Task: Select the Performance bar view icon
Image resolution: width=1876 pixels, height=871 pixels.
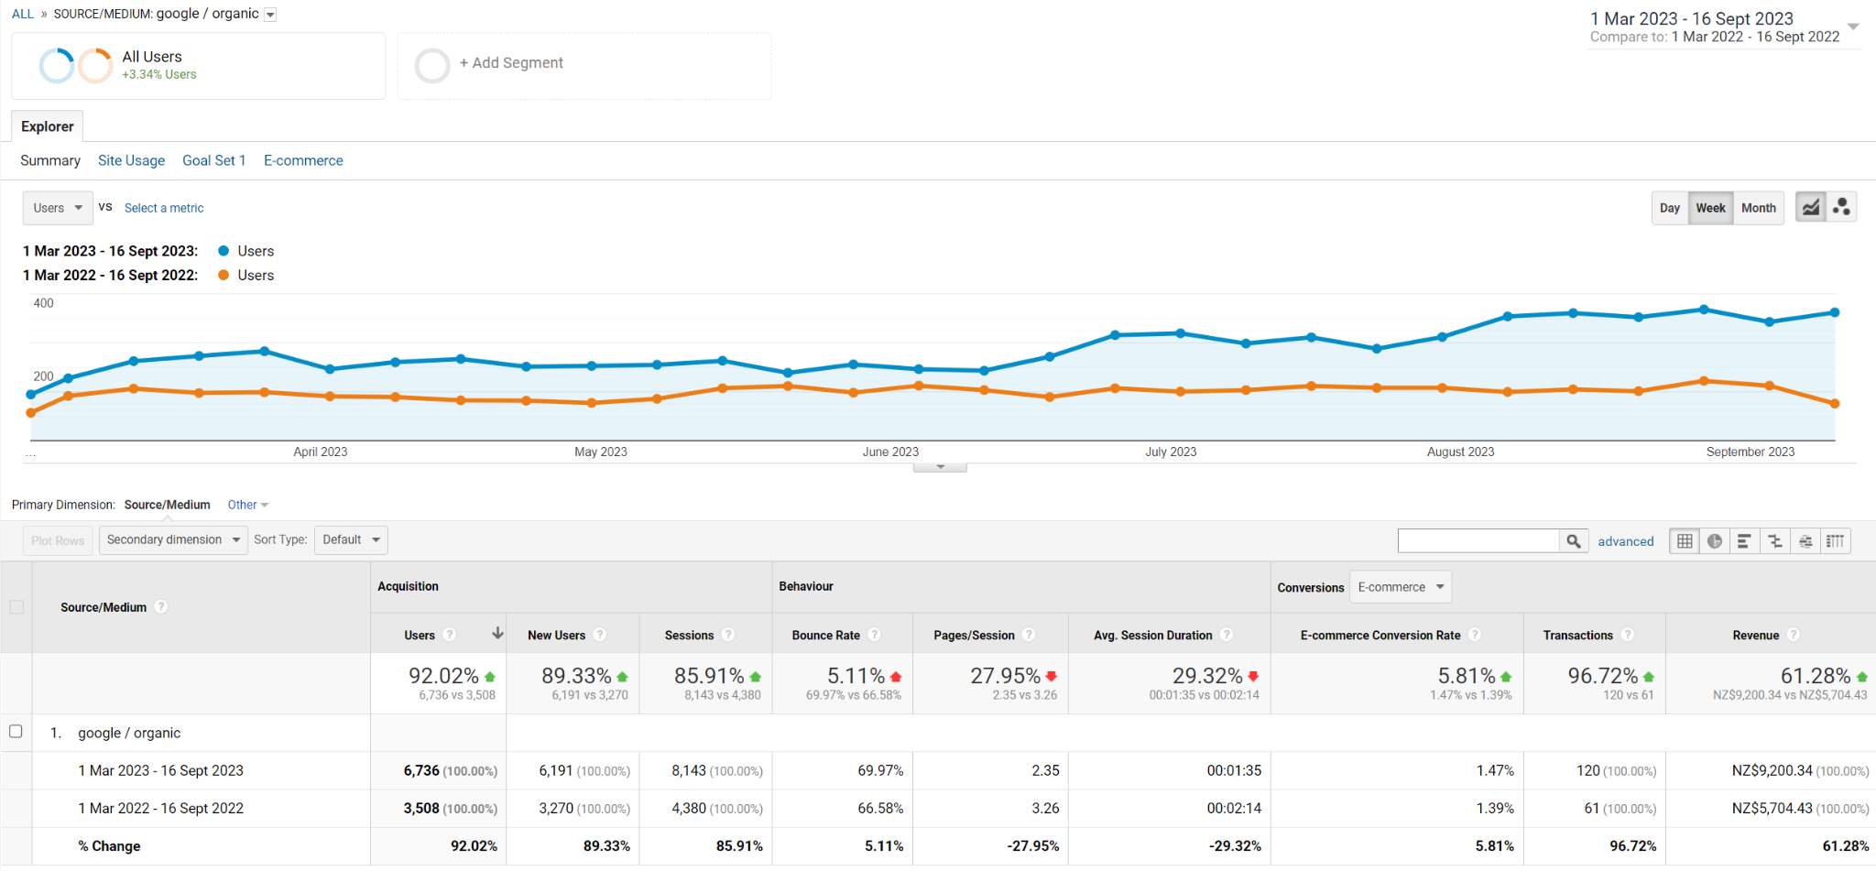Action: [1744, 541]
